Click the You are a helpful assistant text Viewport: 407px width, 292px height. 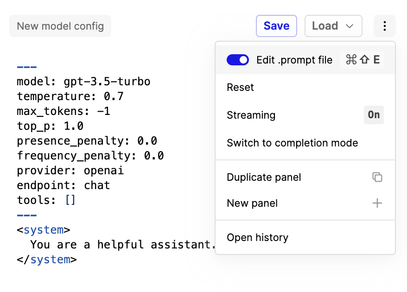(x=123, y=245)
